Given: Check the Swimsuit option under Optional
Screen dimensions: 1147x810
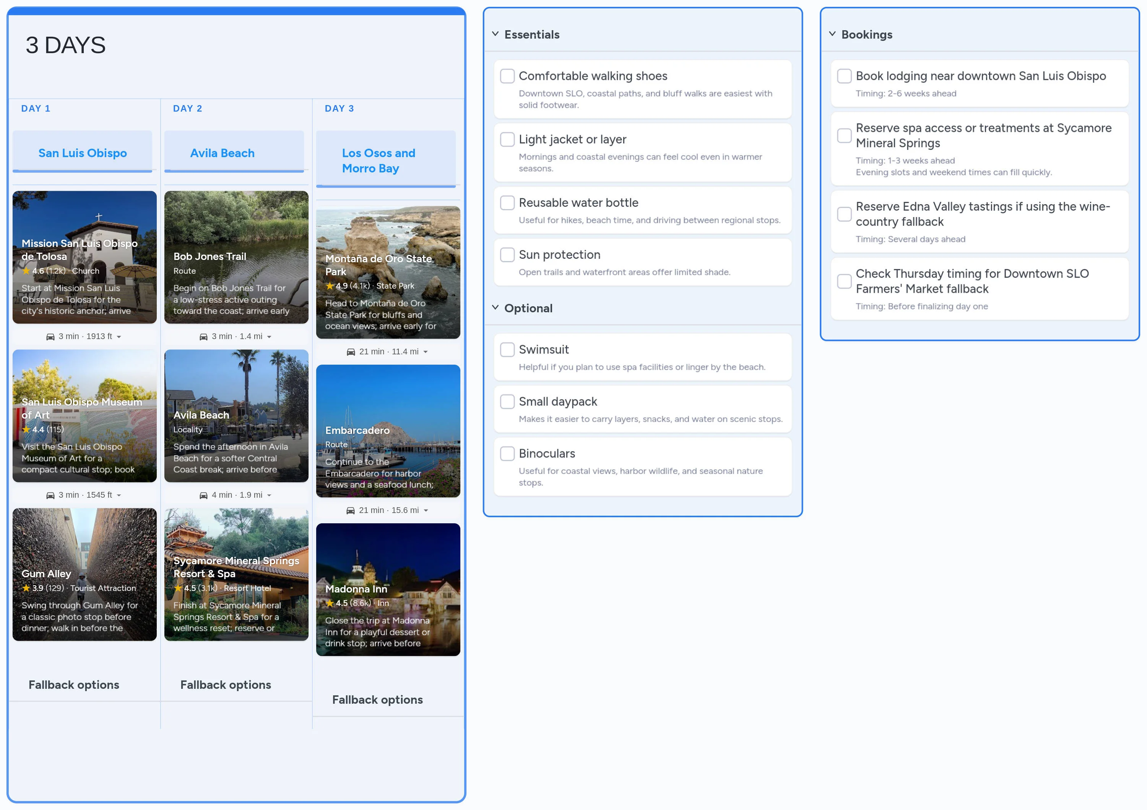Looking at the screenshot, I should coord(507,349).
